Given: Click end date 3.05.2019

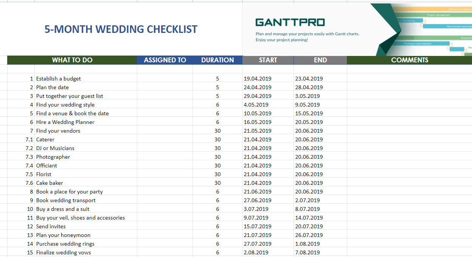Looking at the screenshot, I should (320, 96).
